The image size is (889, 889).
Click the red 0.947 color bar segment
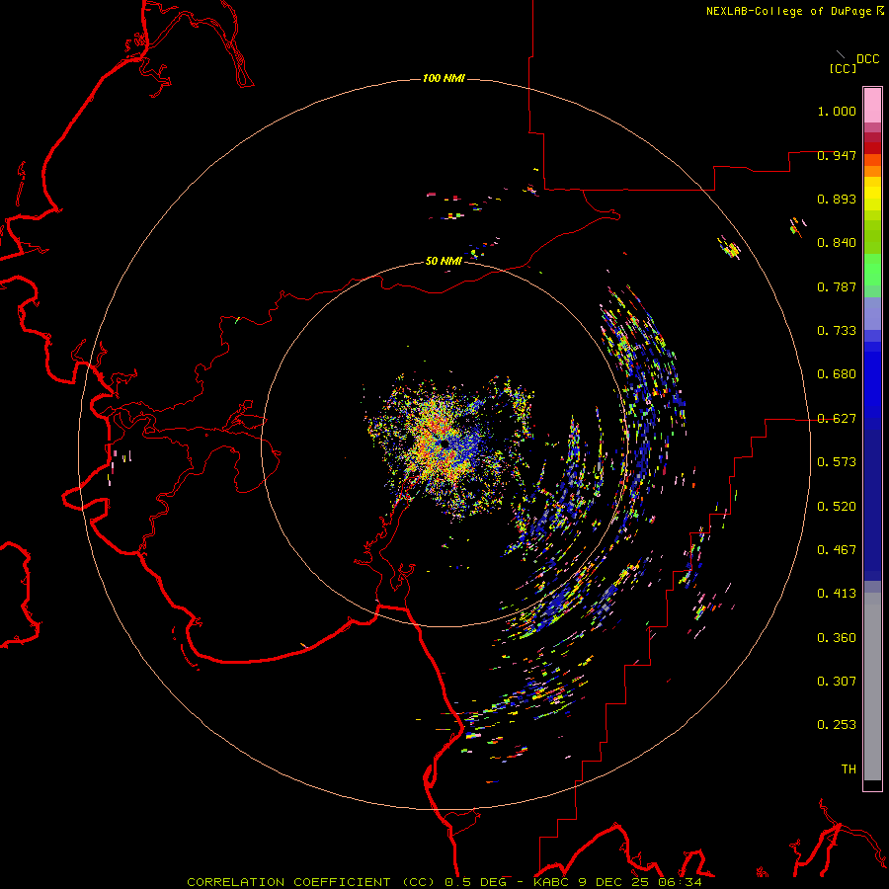872,148
